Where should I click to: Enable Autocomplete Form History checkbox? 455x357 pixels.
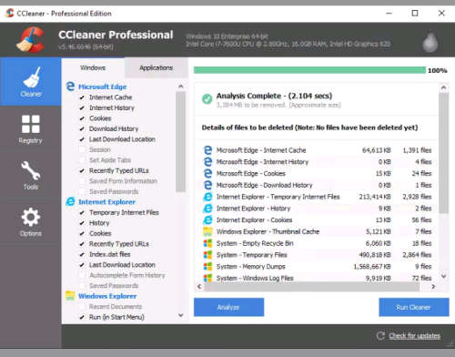pos(82,275)
